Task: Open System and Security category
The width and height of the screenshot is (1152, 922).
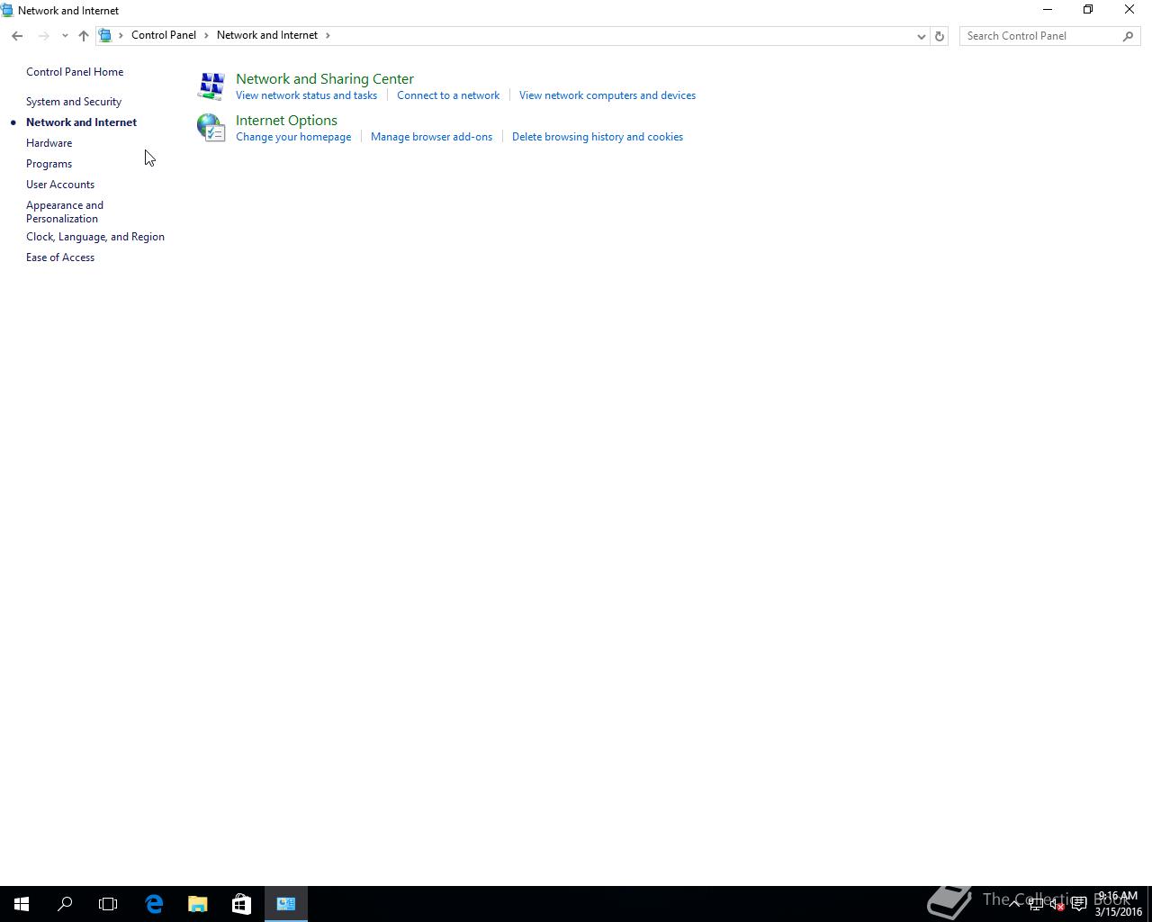Action: click(74, 102)
